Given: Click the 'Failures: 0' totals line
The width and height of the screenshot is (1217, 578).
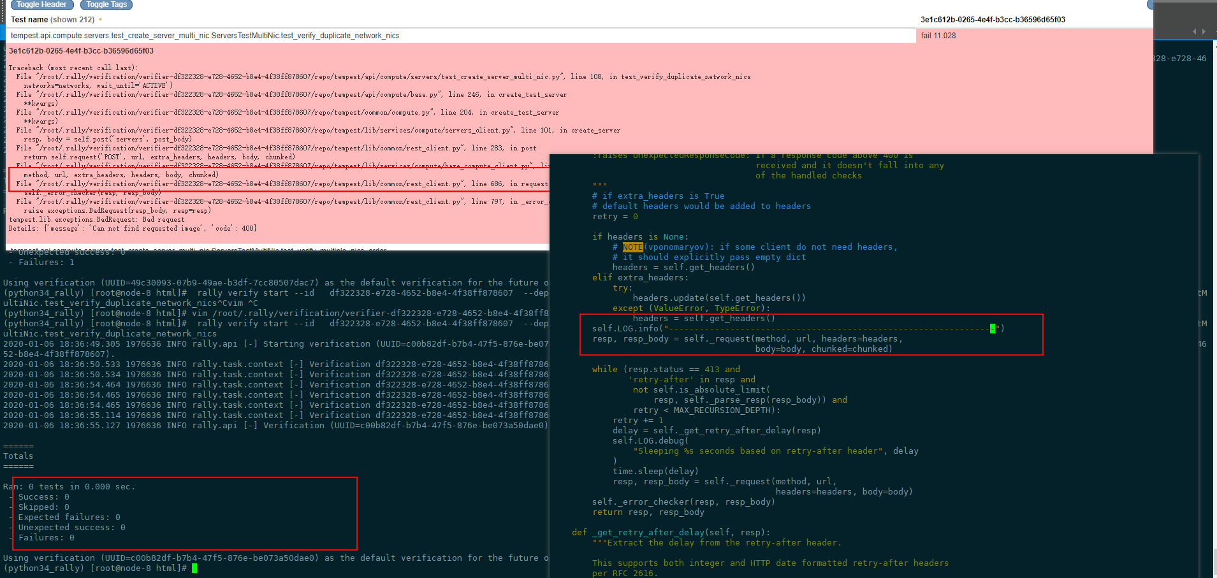Looking at the screenshot, I should pyautogui.click(x=46, y=537).
